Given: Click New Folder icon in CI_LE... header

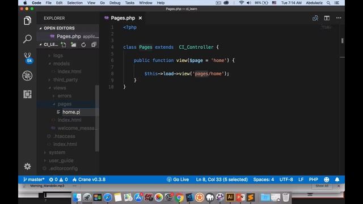Looking at the screenshot, I should tap(73, 45).
